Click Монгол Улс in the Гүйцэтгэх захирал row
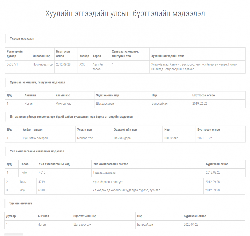This screenshot has width=250, height=236. coord(85,138)
